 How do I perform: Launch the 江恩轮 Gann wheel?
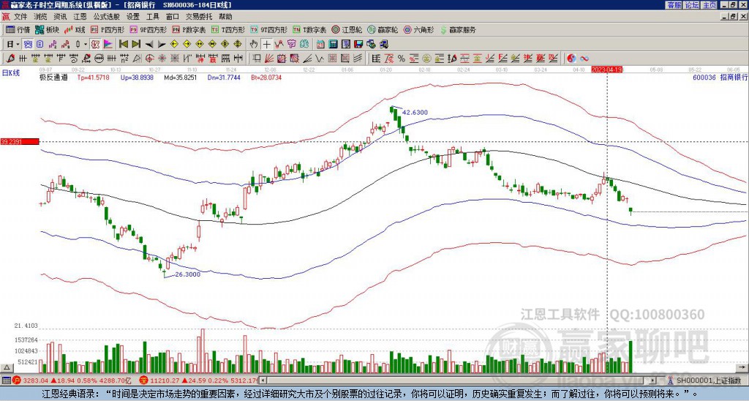click(347, 29)
